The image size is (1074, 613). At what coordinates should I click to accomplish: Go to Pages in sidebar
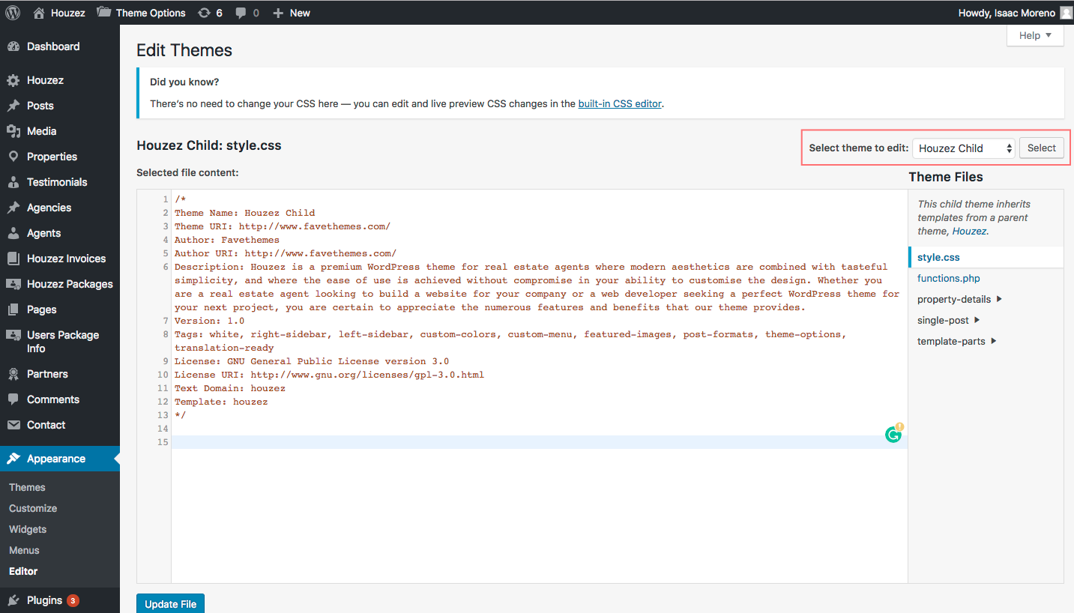[60, 309]
